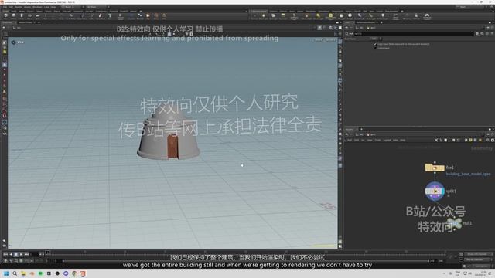Viewport: 495px width, 278px height.
Task: Open the Windows Start menu
Action: (6, 273)
